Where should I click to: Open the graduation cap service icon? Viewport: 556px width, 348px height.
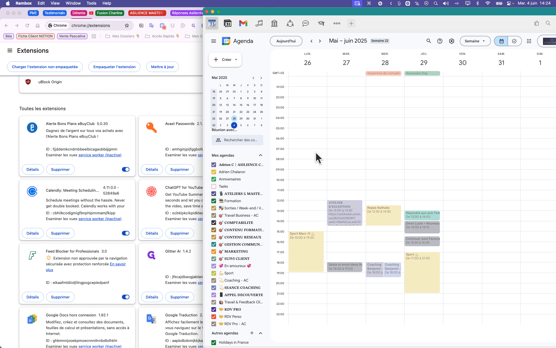pyautogui.click(x=321, y=23)
